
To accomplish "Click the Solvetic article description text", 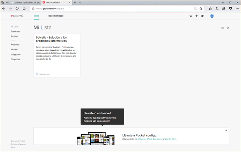I will coord(56,53).
